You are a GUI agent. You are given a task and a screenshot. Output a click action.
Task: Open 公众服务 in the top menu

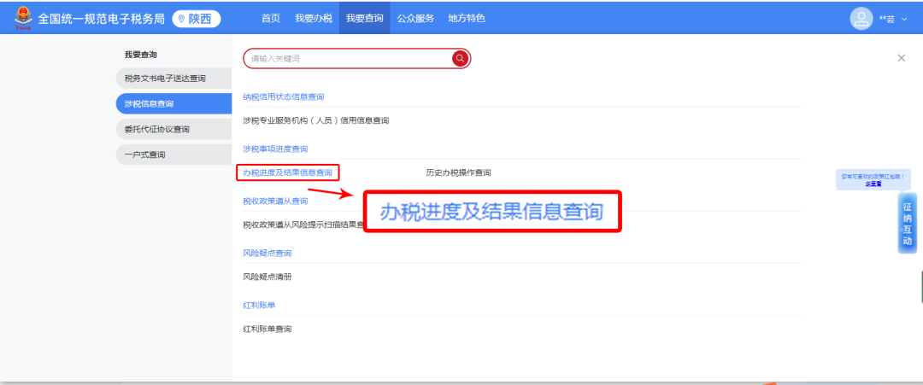(x=415, y=18)
